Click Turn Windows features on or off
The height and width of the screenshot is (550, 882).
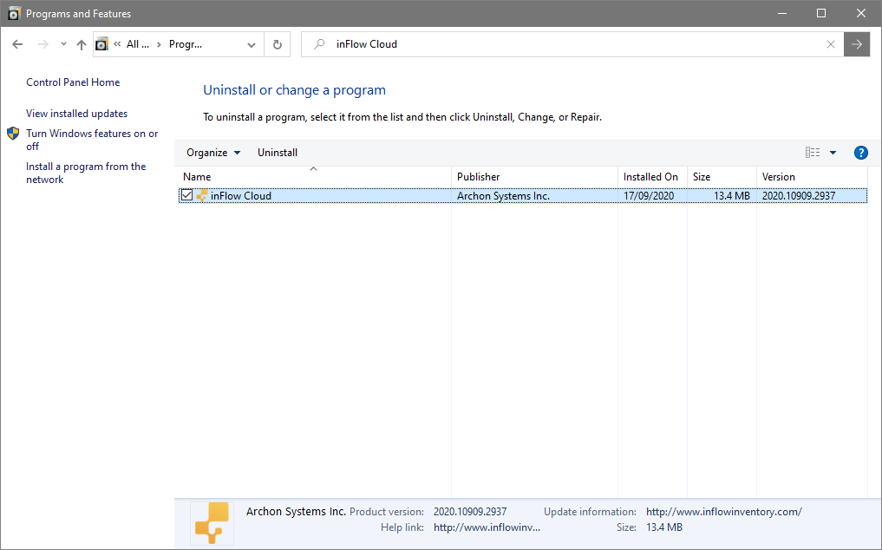pos(92,140)
